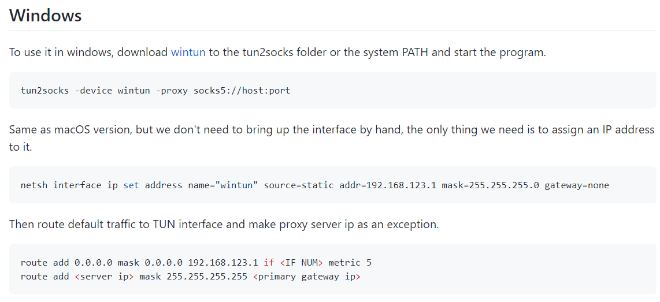Click mask 255.255.255.255 in last command

point(193,277)
